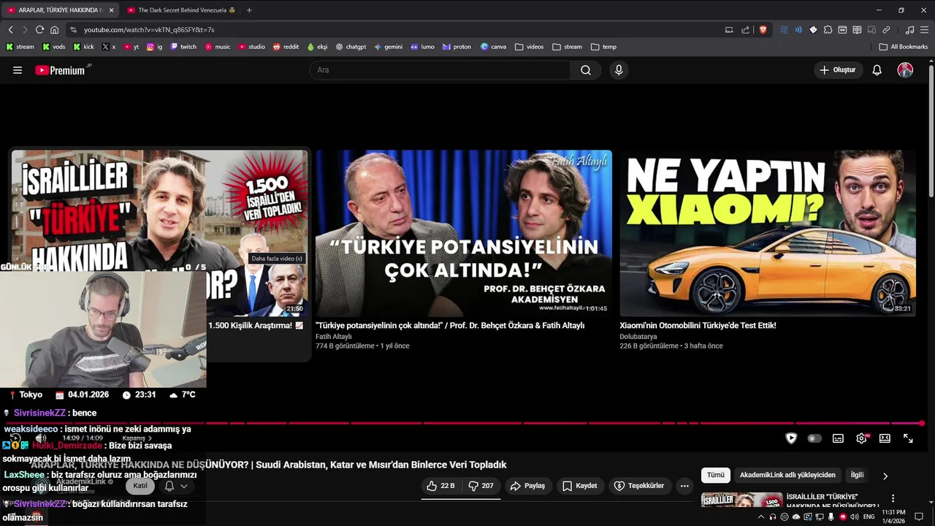Open the Fatih Altaylı channel link
Screen dimensions: 935x526
coord(334,337)
